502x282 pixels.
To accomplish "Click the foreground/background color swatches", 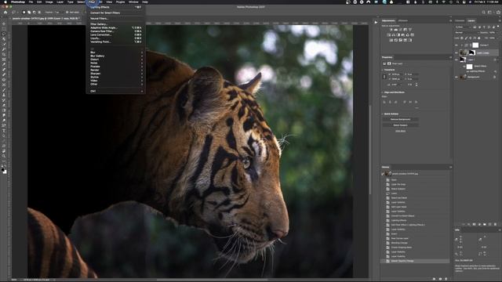I will click(4, 171).
